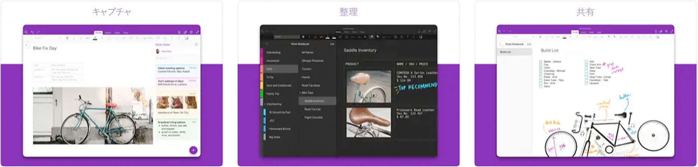Click the purple plus button on Bike Fix Day page

coord(193,150)
